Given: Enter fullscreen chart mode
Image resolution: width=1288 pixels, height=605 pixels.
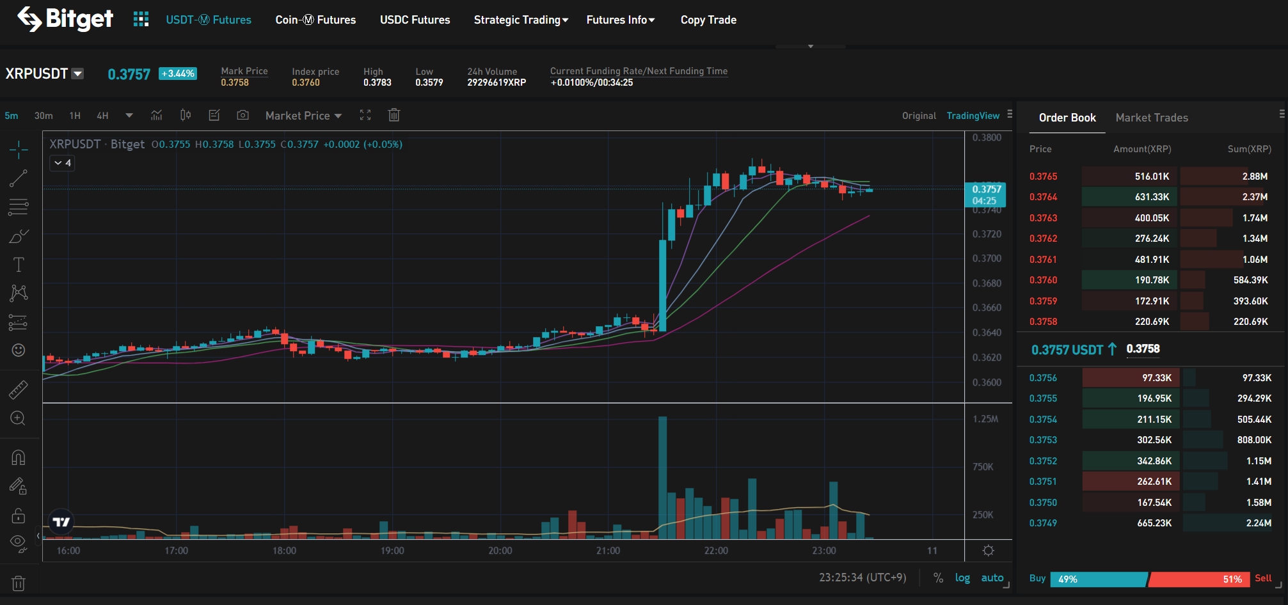Looking at the screenshot, I should coord(365,115).
